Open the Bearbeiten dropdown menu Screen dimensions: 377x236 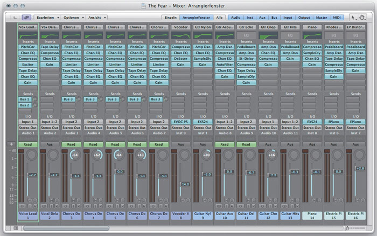click(x=46, y=18)
